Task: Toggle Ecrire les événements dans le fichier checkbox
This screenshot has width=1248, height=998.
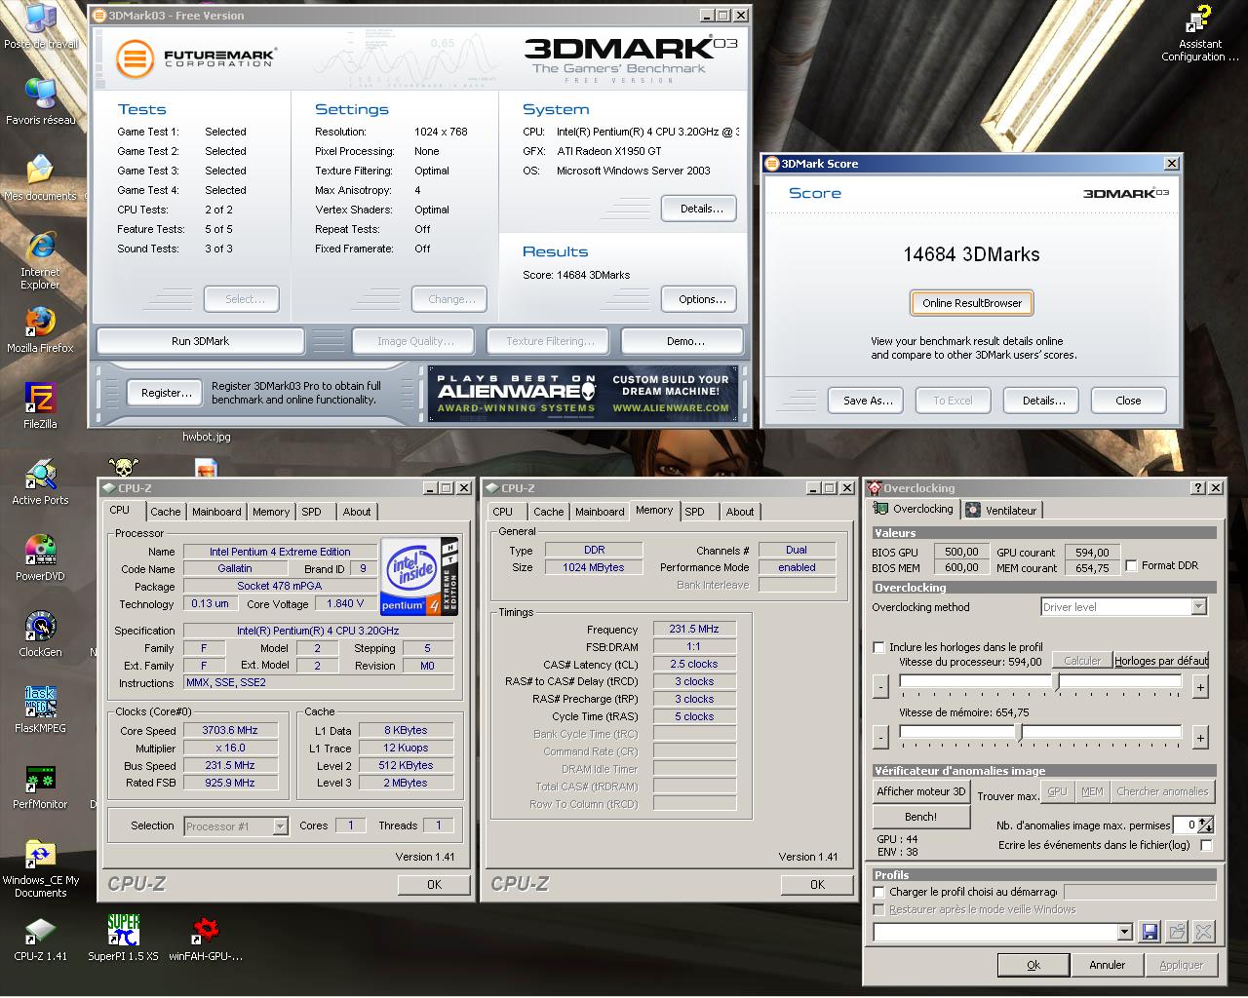Action: pos(1206,845)
